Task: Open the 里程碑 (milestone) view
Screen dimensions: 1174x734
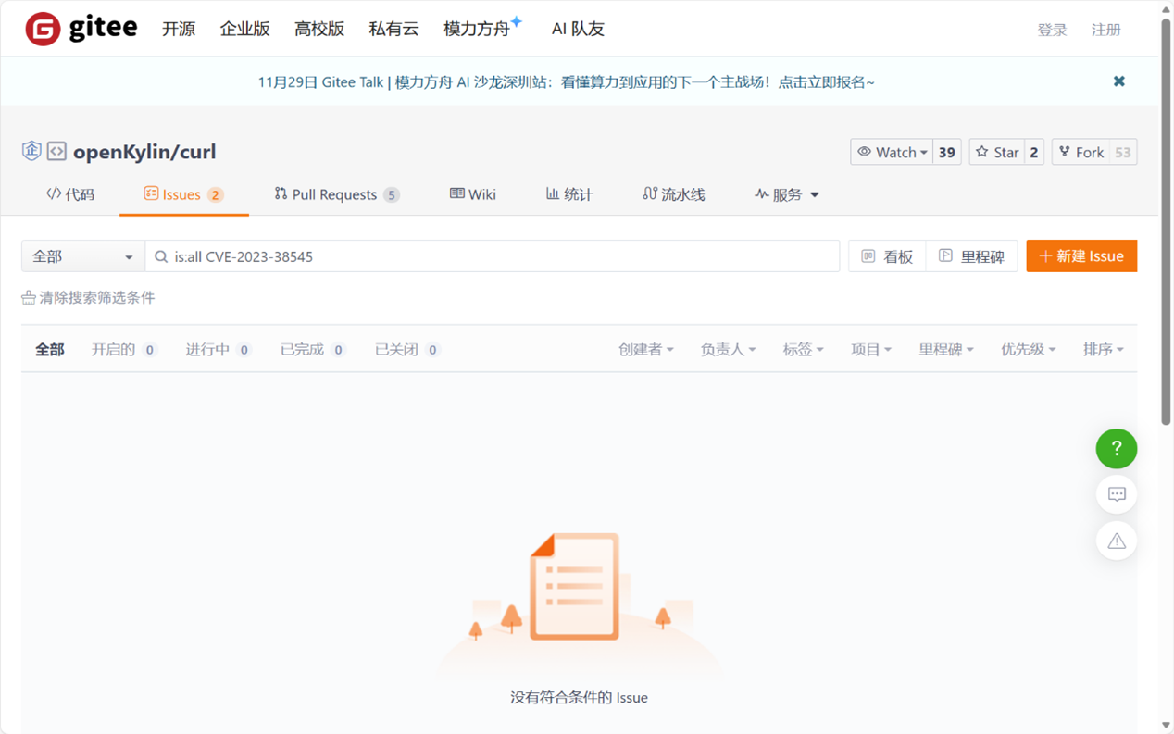Action: tap(972, 255)
